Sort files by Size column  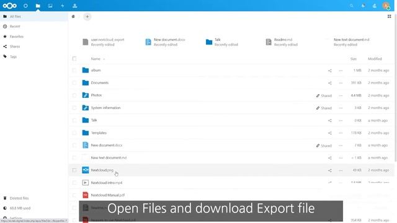click(x=354, y=59)
